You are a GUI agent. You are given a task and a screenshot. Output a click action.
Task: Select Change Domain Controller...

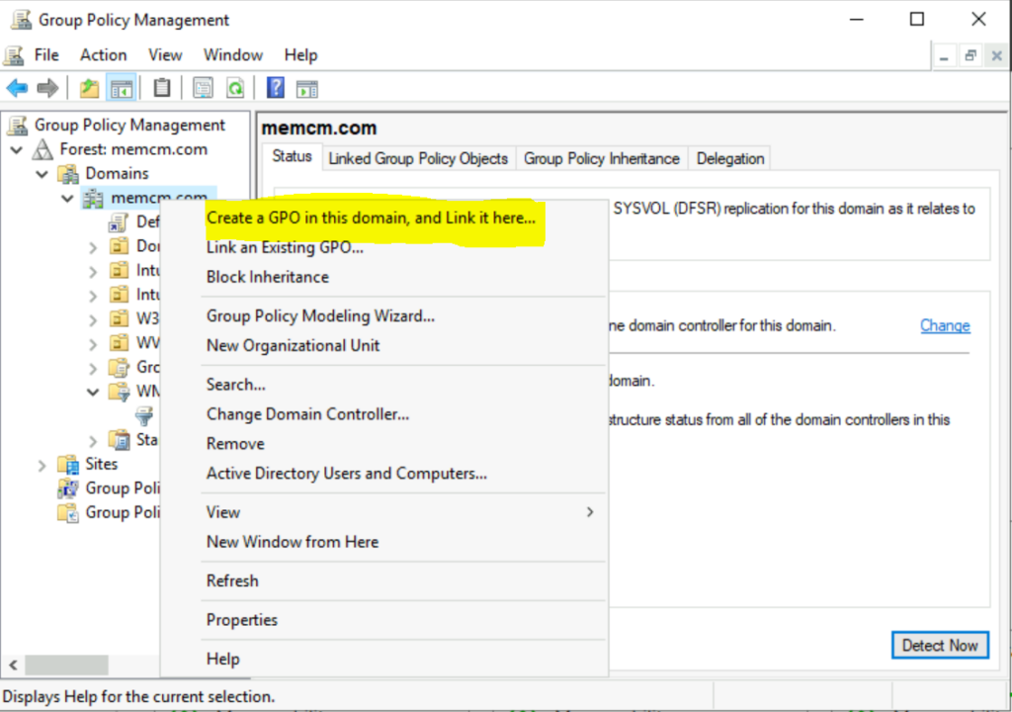point(307,414)
